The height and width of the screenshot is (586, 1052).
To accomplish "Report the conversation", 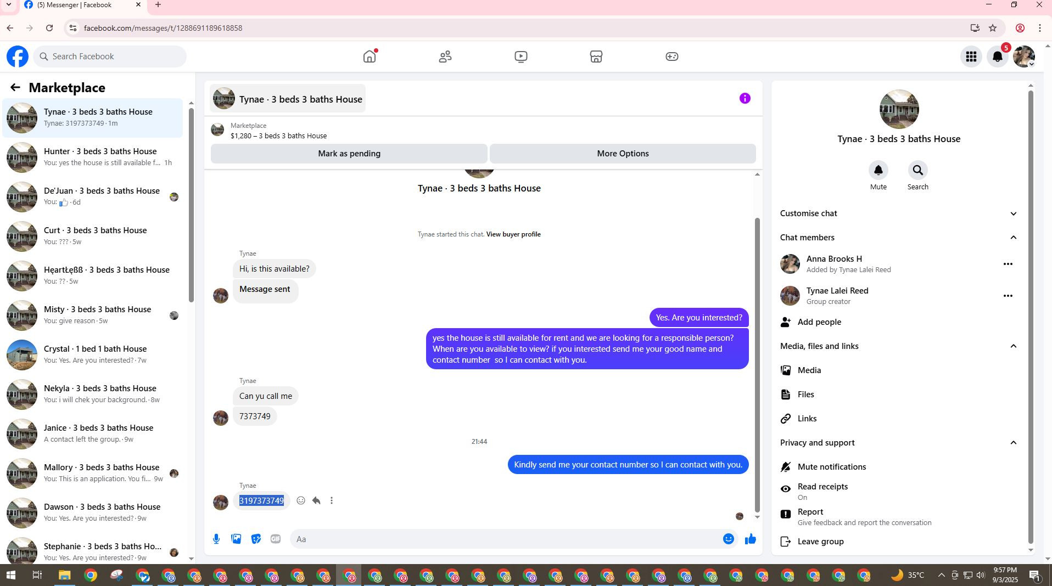I will (899, 517).
